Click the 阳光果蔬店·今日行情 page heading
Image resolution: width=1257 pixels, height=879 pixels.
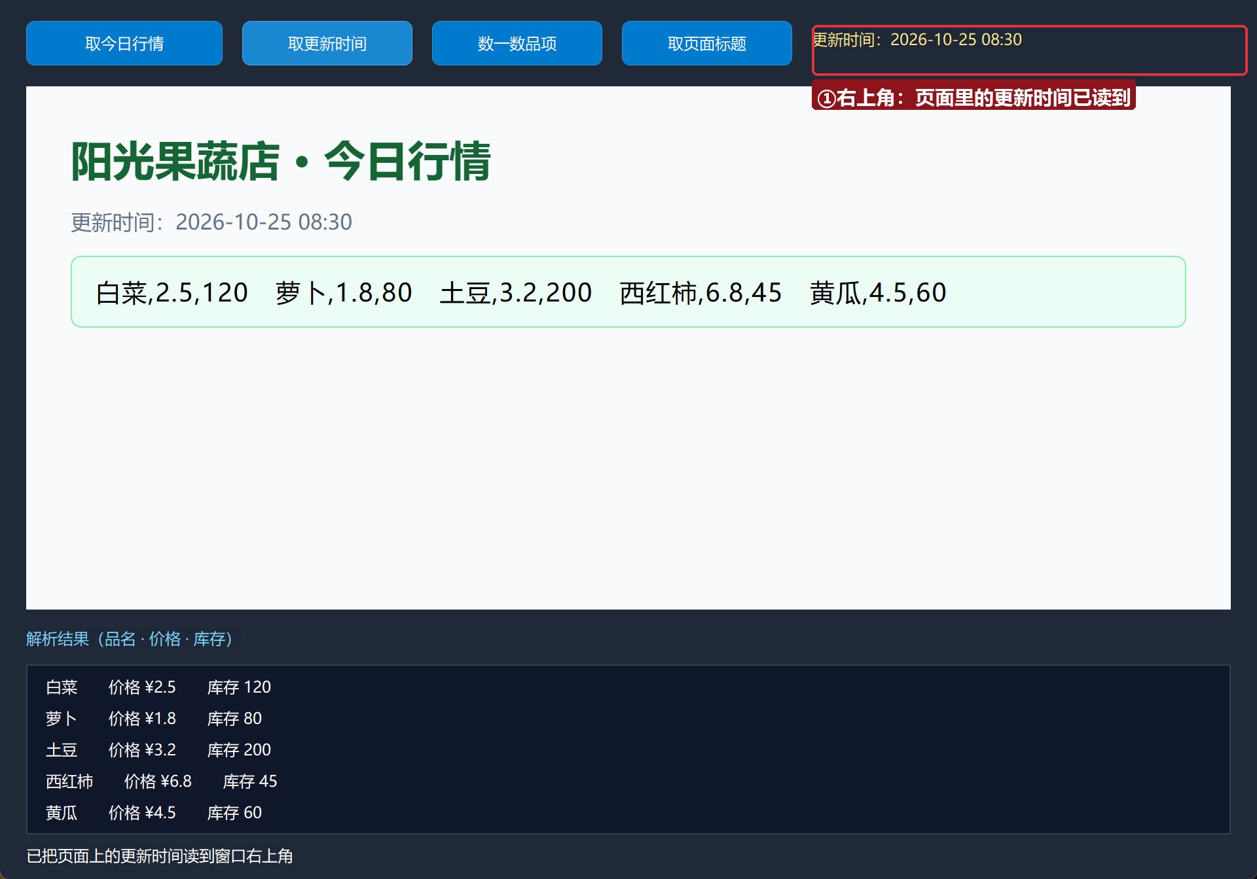pyautogui.click(x=281, y=161)
